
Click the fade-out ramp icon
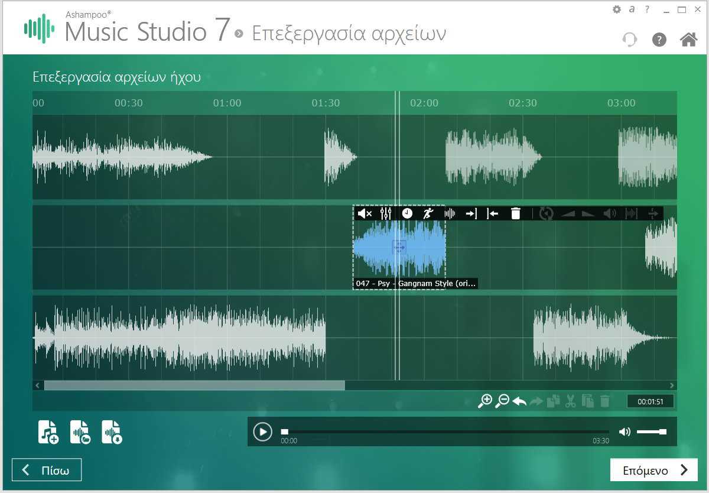(x=588, y=213)
